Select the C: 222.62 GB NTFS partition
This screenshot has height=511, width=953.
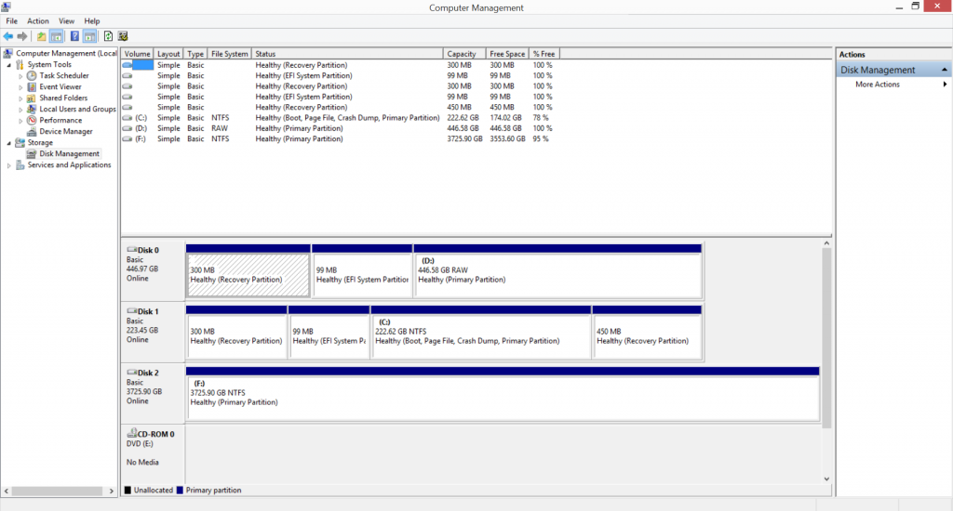coord(481,336)
